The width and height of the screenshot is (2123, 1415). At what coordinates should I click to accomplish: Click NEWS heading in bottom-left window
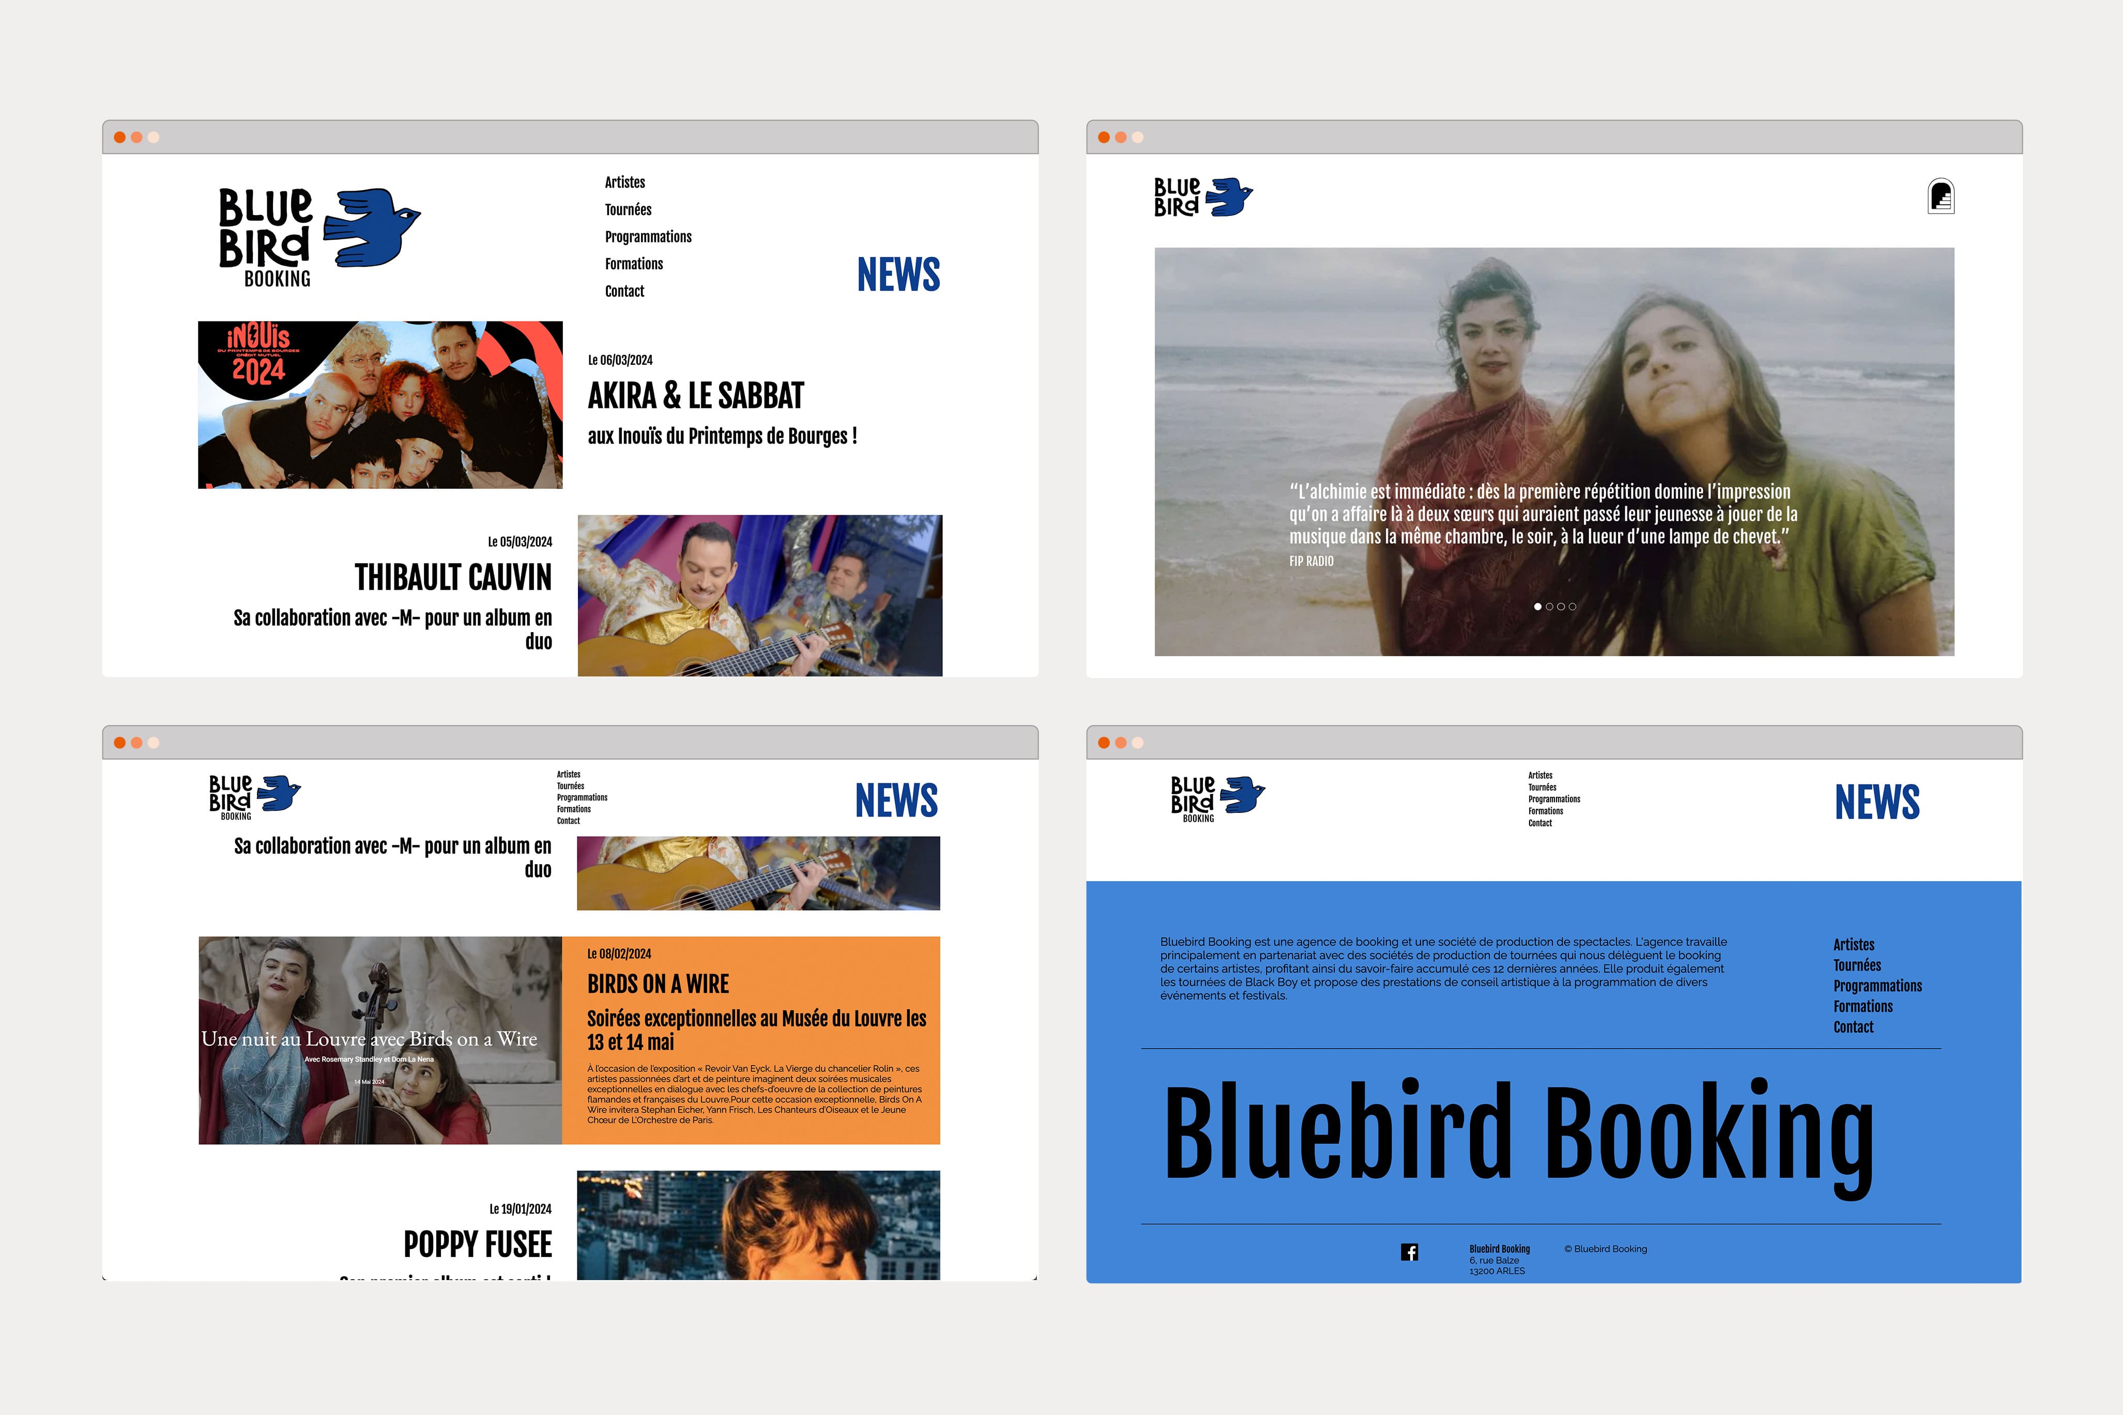click(x=896, y=801)
